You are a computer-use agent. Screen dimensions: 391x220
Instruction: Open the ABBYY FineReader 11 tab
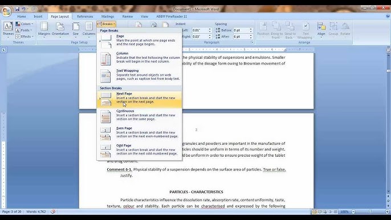tap(172, 17)
